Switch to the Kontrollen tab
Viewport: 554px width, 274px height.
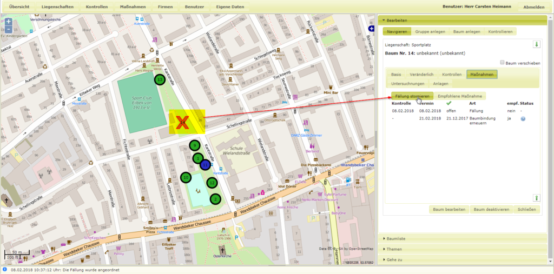(x=451, y=75)
